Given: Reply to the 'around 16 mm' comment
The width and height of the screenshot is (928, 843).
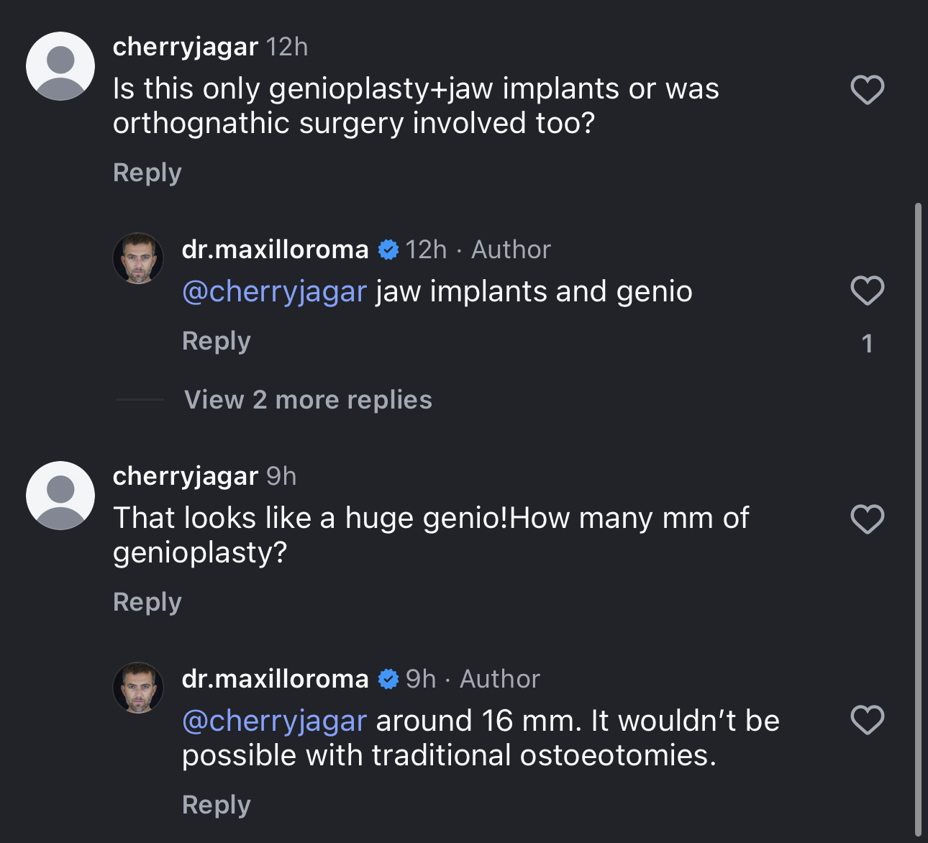Looking at the screenshot, I should (217, 805).
